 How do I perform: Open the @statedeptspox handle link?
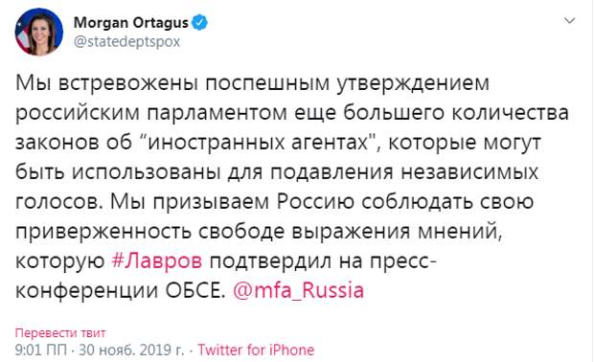click(x=126, y=41)
